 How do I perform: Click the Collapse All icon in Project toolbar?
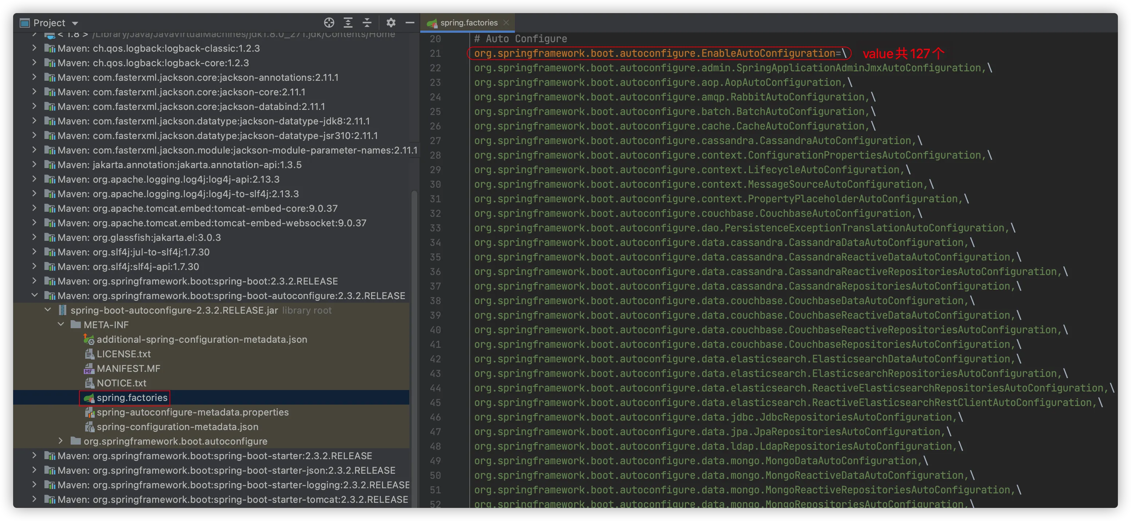(367, 23)
